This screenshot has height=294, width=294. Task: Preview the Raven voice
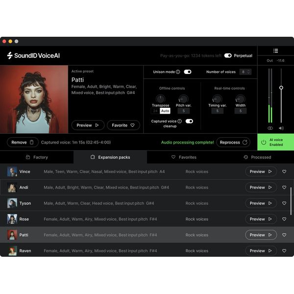(261, 251)
